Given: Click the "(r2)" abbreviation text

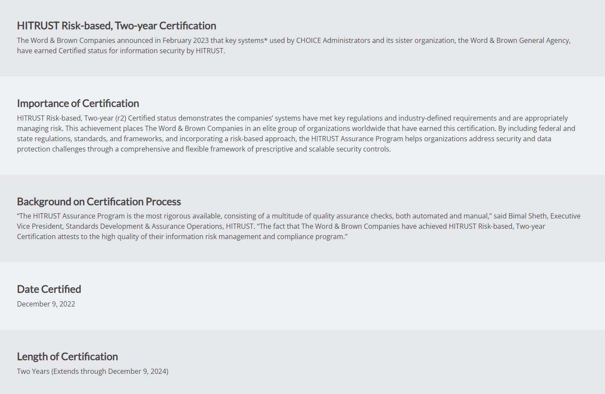Looking at the screenshot, I should pyautogui.click(x=121, y=118).
